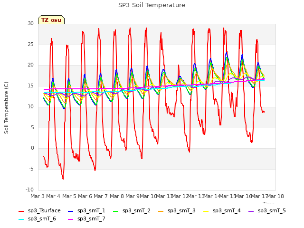Click the 15 y-axis tick label
The image size is (304, 228).
[x=30, y=85]
